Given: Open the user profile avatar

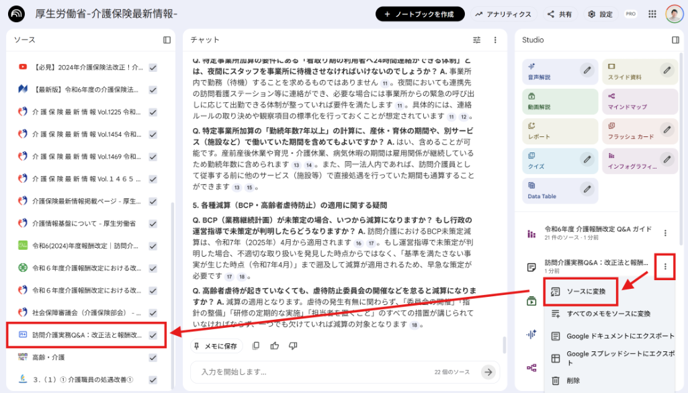Looking at the screenshot, I should [674, 14].
